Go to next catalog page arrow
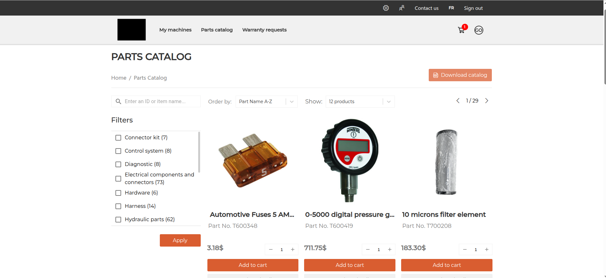This screenshot has width=606, height=278. [487, 101]
